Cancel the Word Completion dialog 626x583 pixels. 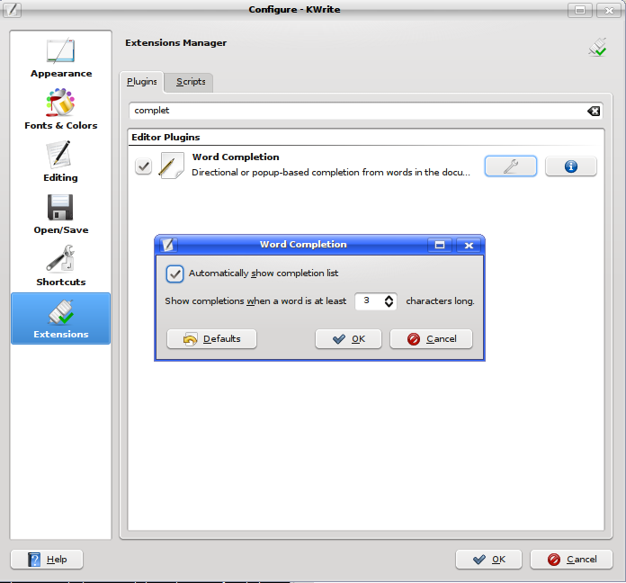431,339
